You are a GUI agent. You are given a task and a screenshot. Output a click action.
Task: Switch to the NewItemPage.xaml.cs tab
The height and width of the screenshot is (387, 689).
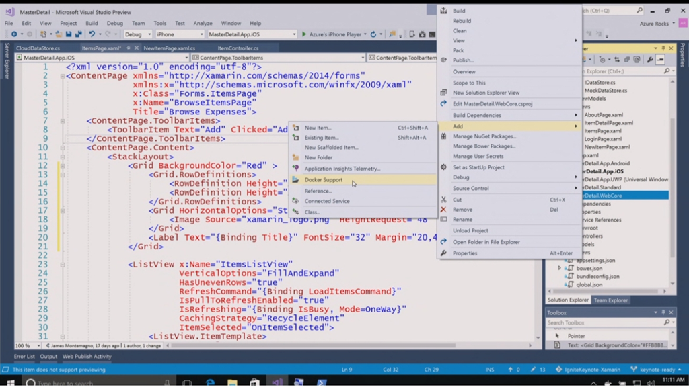[169, 48]
